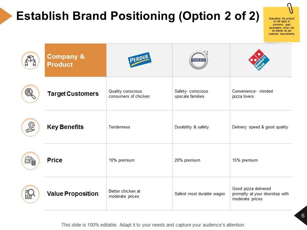
Task: Click the chart-magnifier Value Proposition icon
Action: 30,194
